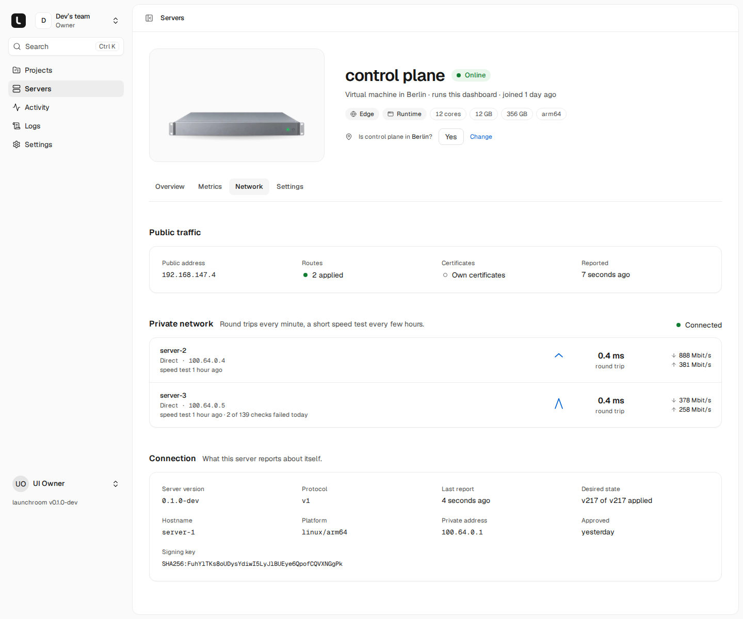Switch to the Metrics tab
Screen dimensions: 743x619
point(210,187)
